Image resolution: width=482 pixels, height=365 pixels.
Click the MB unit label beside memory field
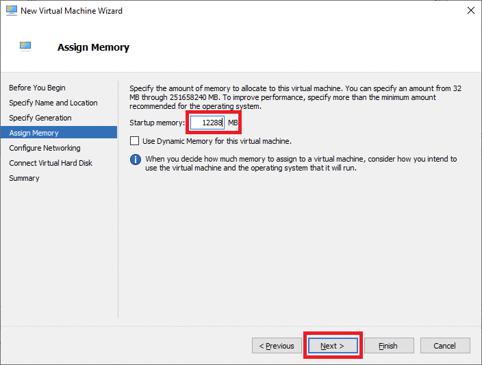[x=233, y=123]
